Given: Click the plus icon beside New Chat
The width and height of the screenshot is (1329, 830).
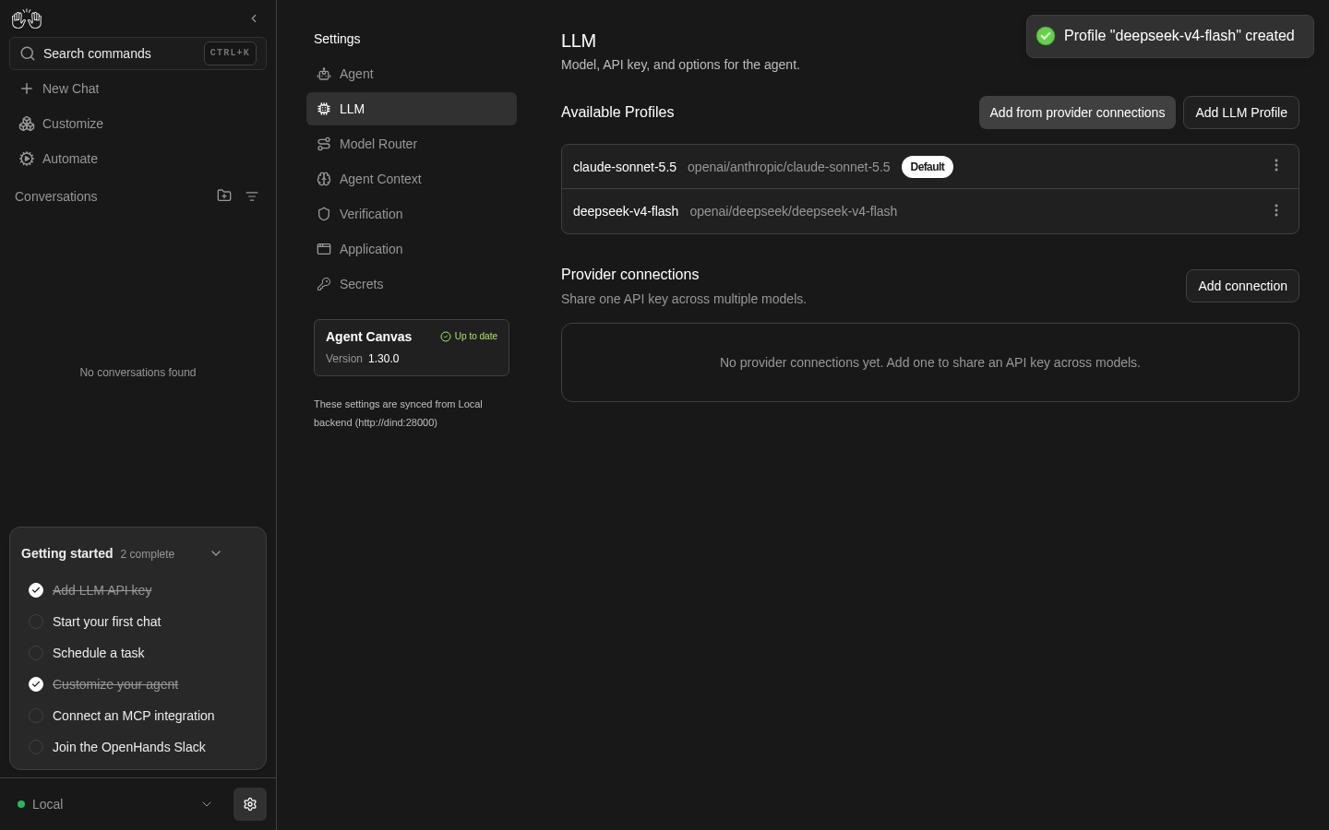Looking at the screenshot, I should coord(27,89).
